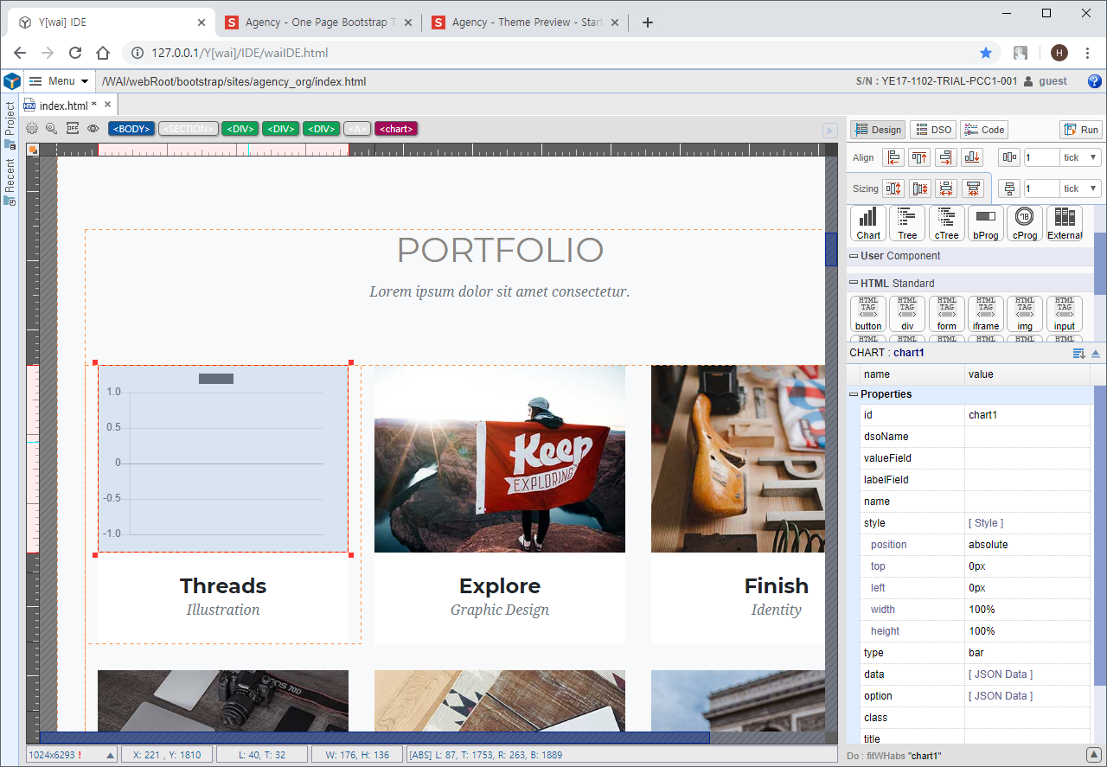This screenshot has height=767, width=1107.
Task: Switch to the Code tab
Action: point(984,130)
